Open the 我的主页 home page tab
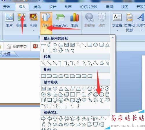 tap(17, 47)
